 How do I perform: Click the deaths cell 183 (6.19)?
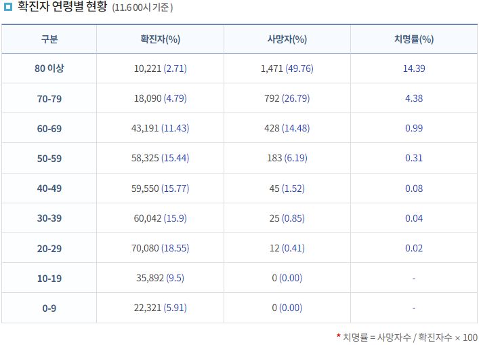point(287,158)
